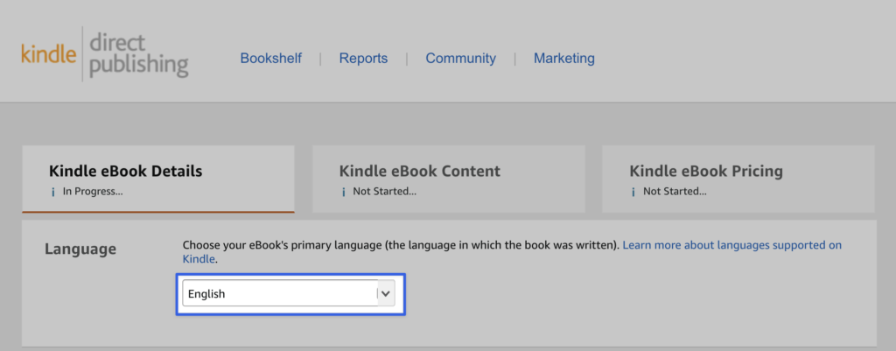Click the info icon under Kindle eBook Content
Screen dimensions: 896x351
point(343,192)
